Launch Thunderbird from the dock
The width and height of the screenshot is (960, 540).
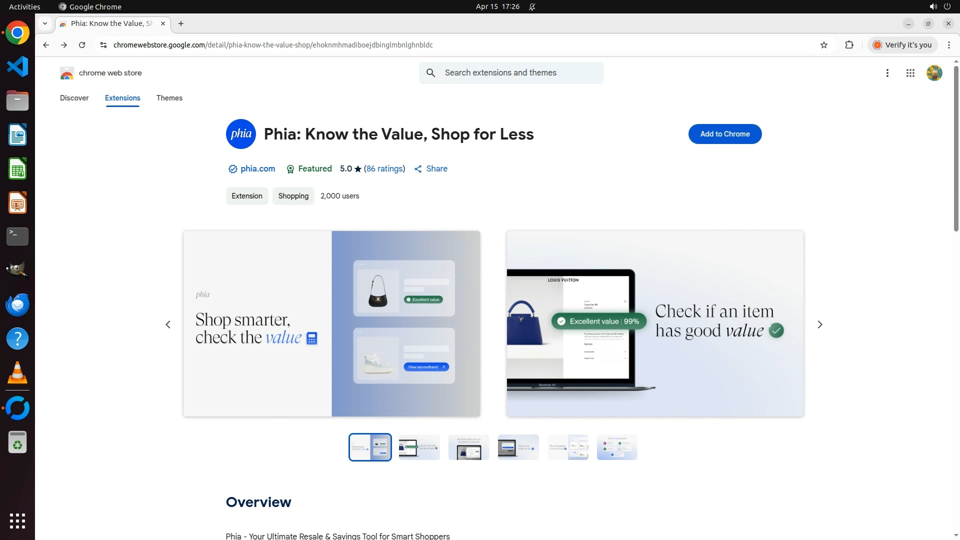pos(17,304)
